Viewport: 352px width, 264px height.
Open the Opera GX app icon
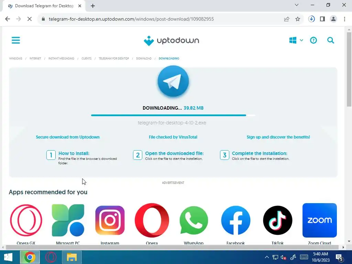click(26, 220)
